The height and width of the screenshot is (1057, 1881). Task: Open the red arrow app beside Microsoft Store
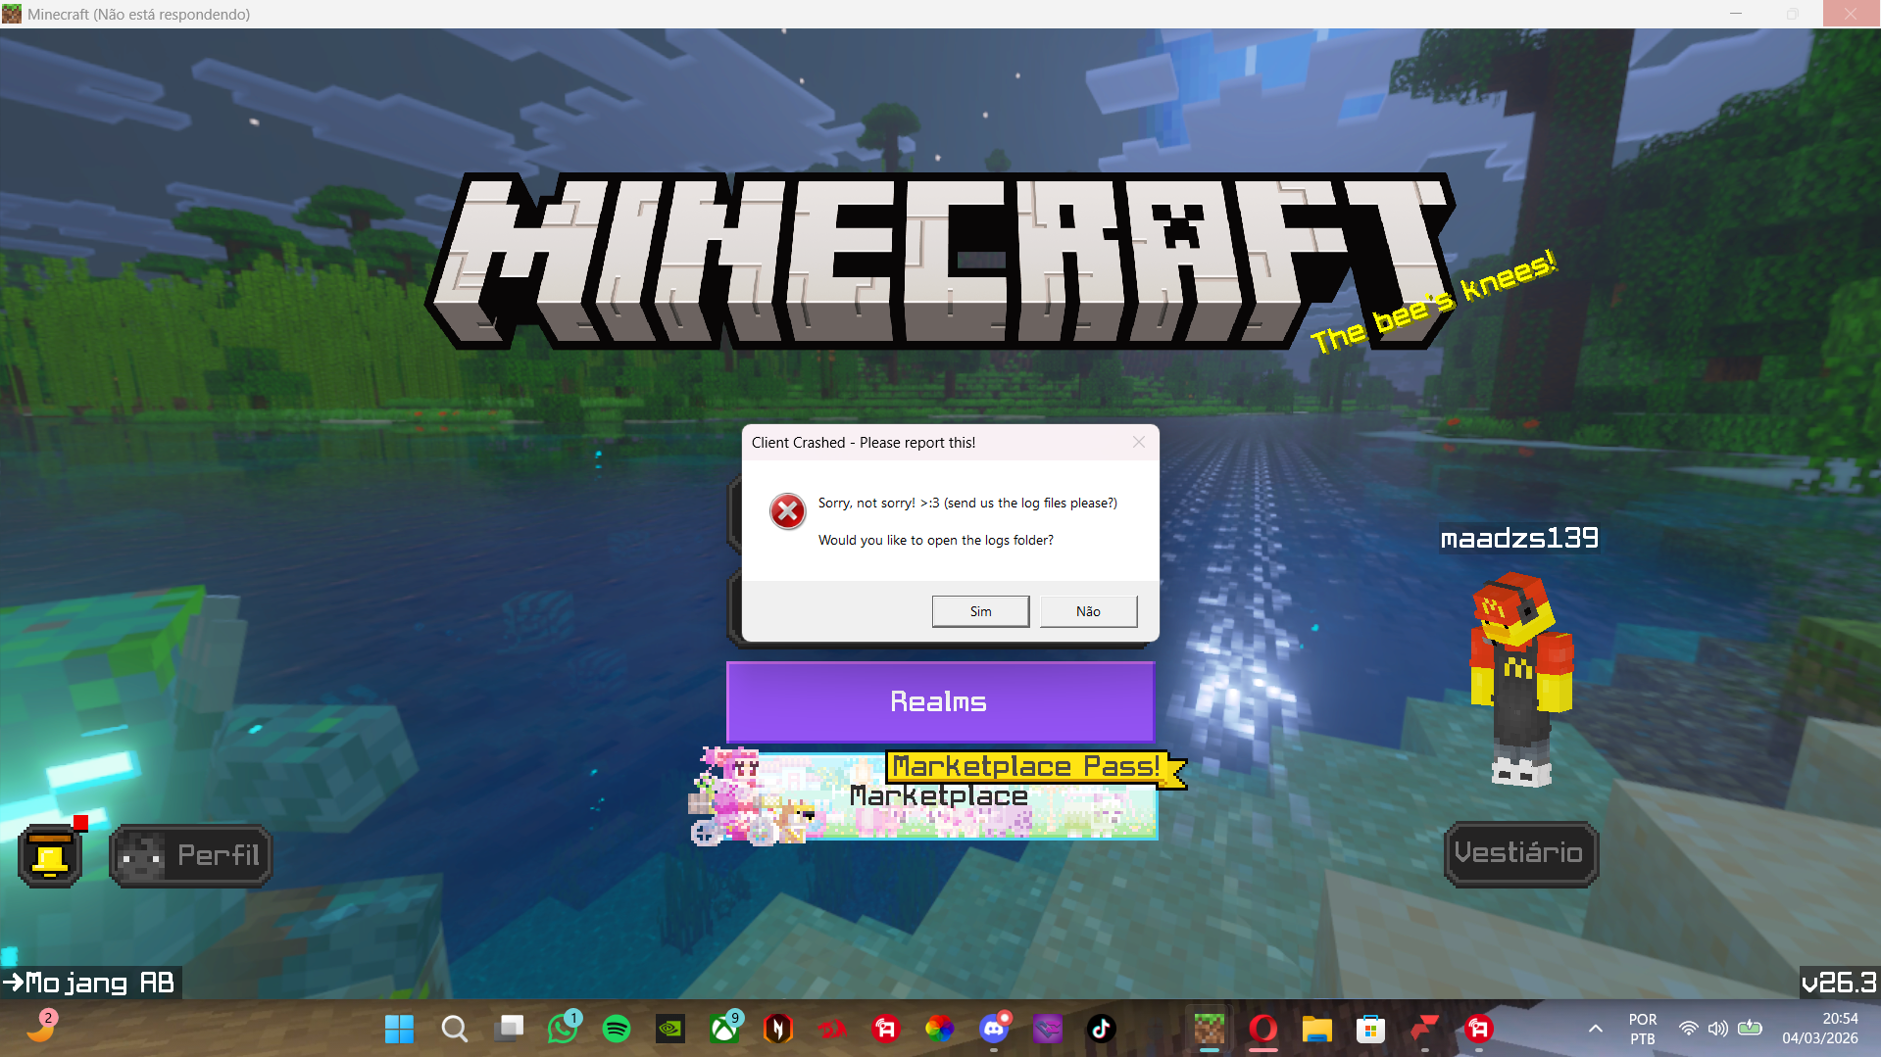click(1424, 1029)
